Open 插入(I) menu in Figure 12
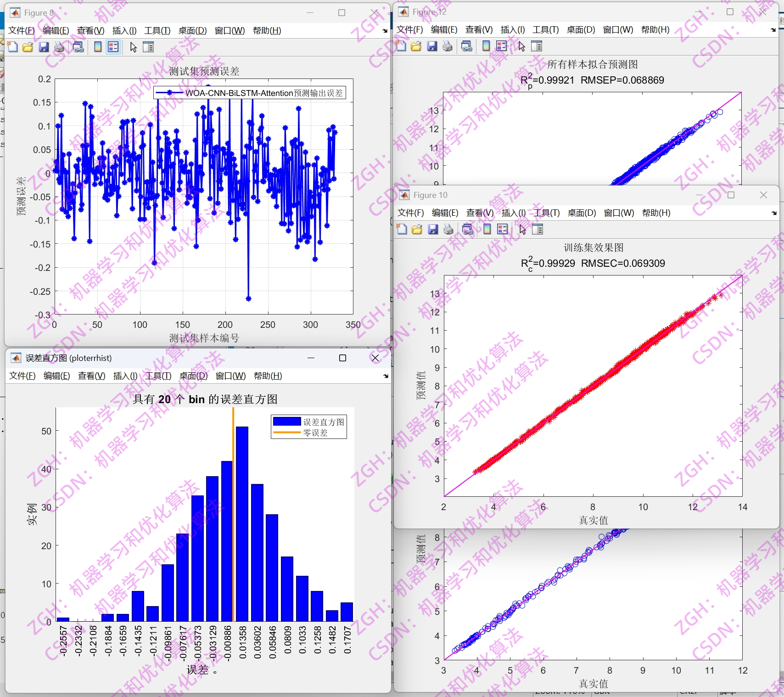 pyautogui.click(x=513, y=30)
